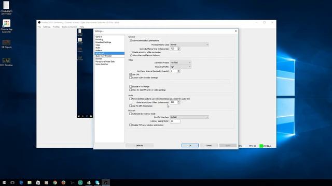332x186 pixels.
Task: Close the Settings dialog with the X
Action: click(x=236, y=31)
